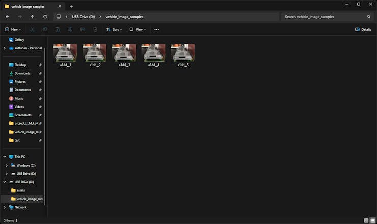Click the PC monitor icon in address bar

point(59,17)
